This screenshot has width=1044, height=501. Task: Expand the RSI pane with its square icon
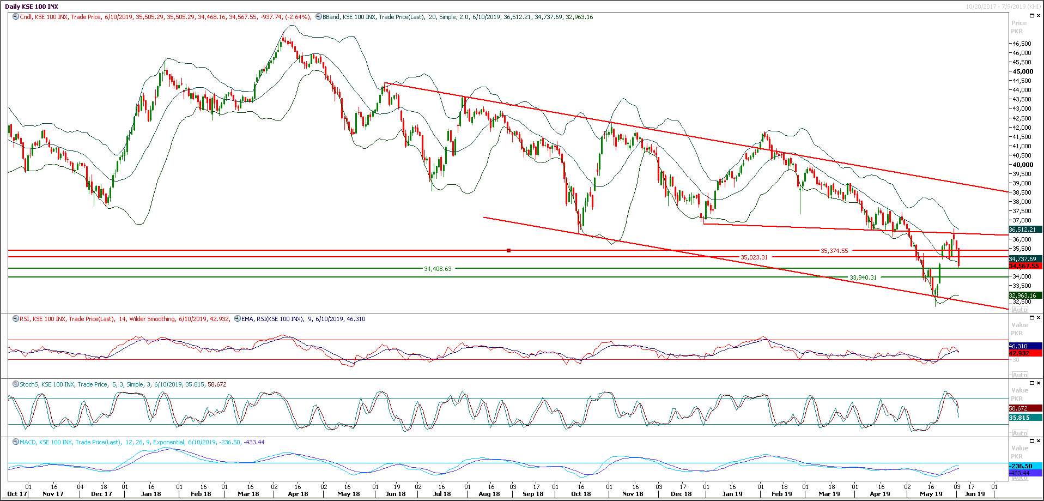click(1032, 318)
